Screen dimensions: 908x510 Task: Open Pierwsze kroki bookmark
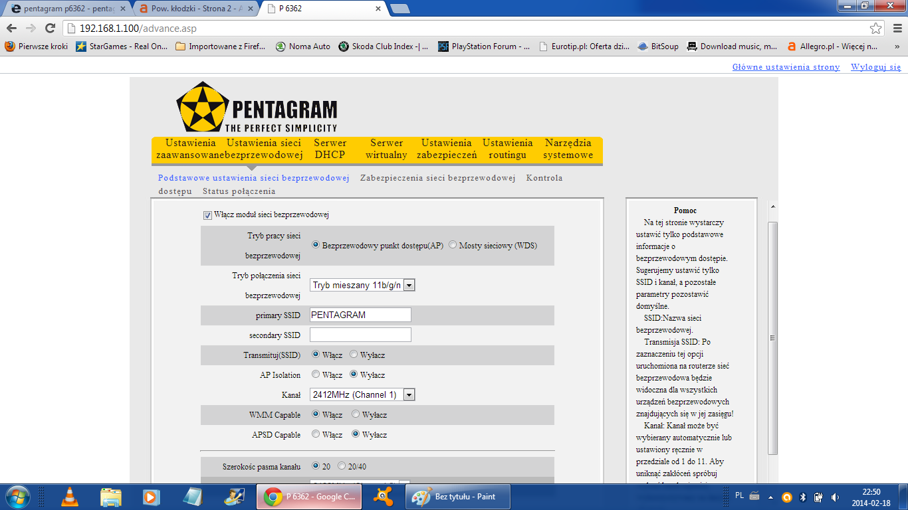(x=37, y=46)
